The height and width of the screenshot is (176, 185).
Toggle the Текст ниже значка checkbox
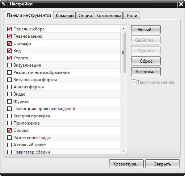point(134,82)
